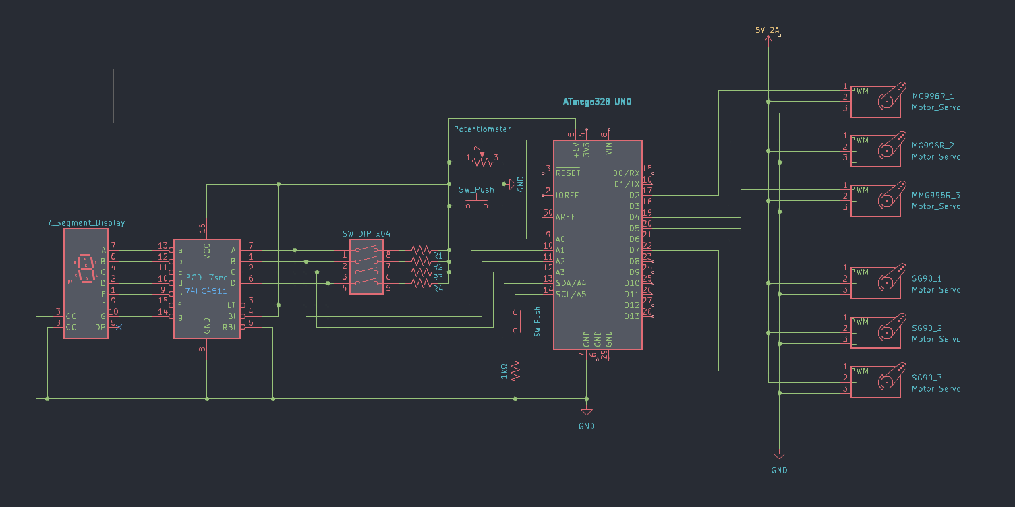1015x507 pixels.
Task: Click the Potentiometer symbol
Action: click(482, 162)
